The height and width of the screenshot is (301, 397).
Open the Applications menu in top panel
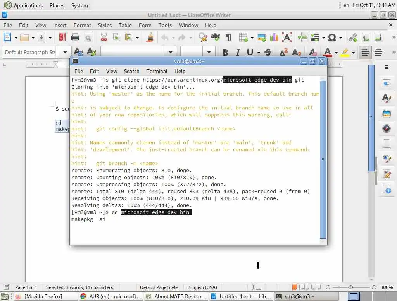[23, 5]
